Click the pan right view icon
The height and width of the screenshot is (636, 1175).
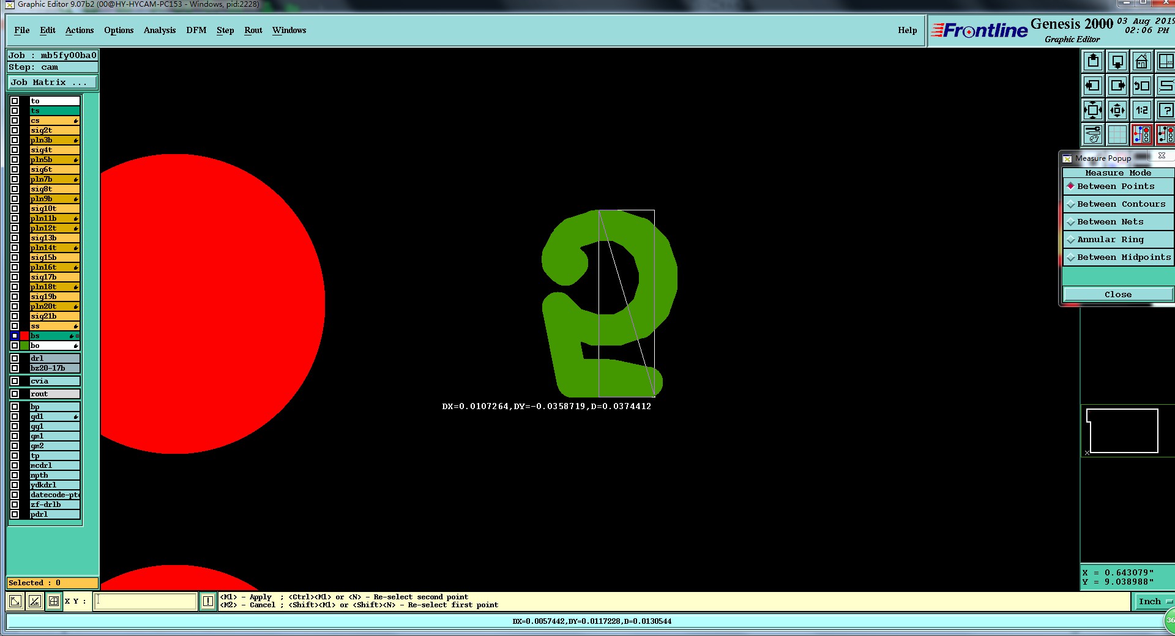[x=1117, y=86]
